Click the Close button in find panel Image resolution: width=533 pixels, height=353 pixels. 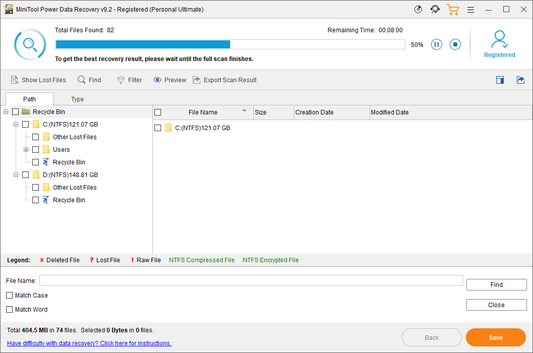[x=496, y=305]
